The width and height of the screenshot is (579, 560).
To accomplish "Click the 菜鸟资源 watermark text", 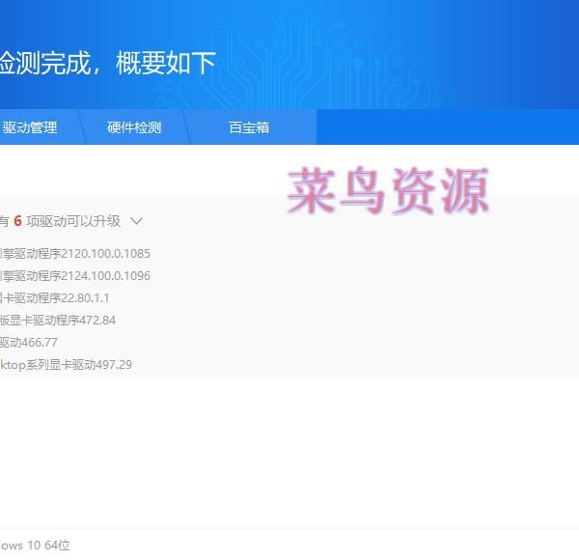I will point(388,191).
